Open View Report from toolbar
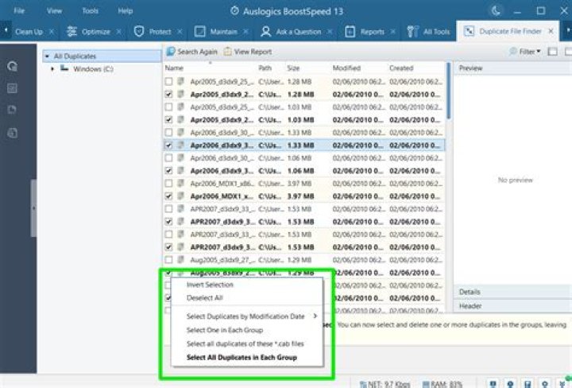 click(248, 52)
